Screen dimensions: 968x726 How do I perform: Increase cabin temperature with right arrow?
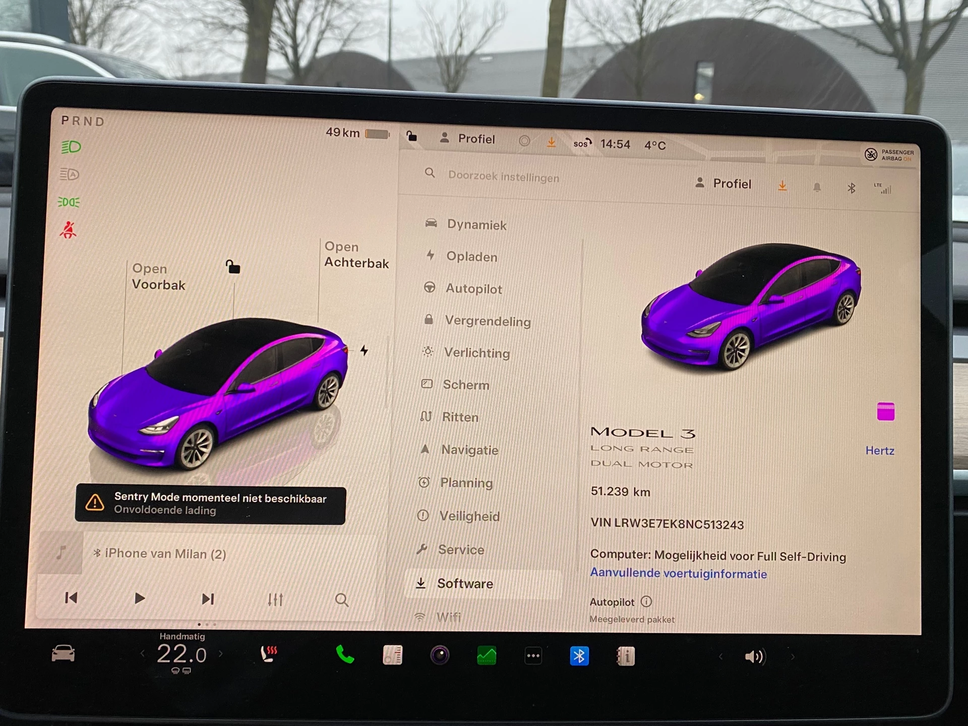tap(220, 654)
